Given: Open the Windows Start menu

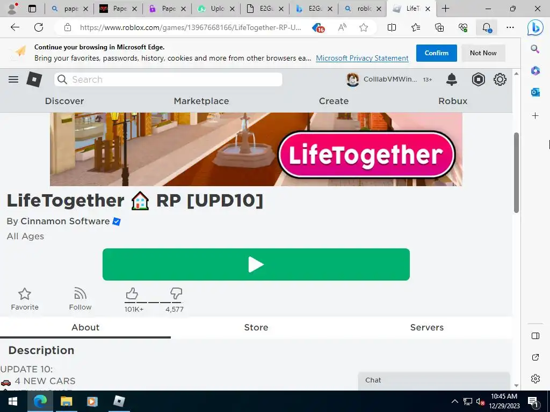Looking at the screenshot, I should [13, 401].
